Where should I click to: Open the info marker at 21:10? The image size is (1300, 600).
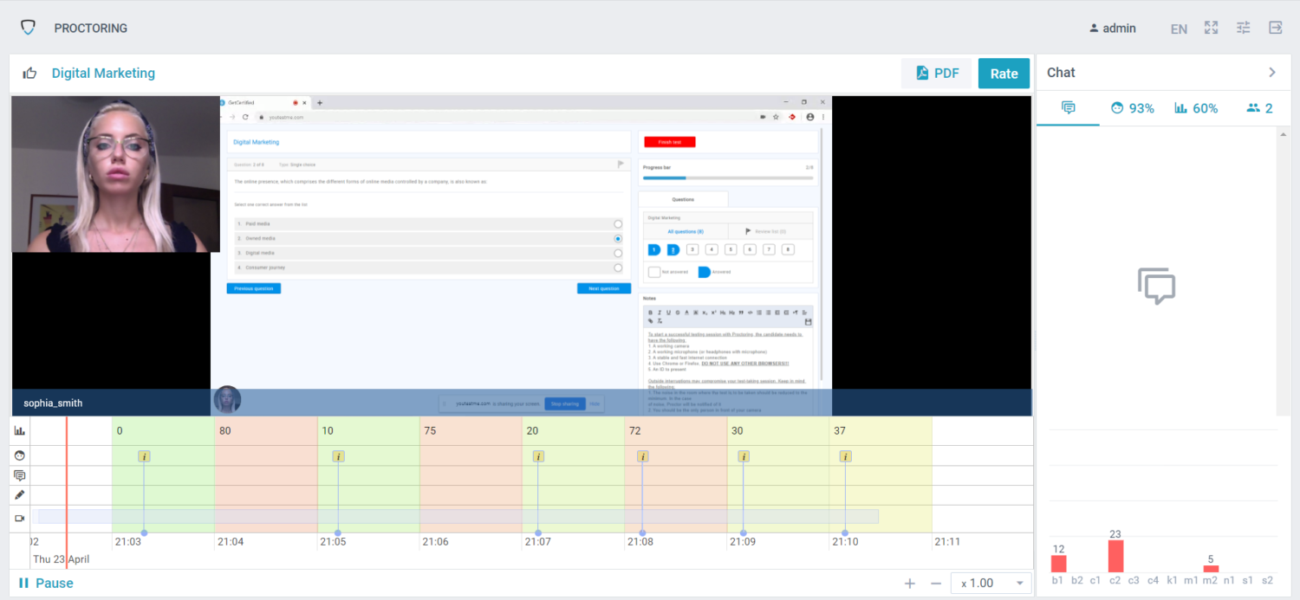845,456
